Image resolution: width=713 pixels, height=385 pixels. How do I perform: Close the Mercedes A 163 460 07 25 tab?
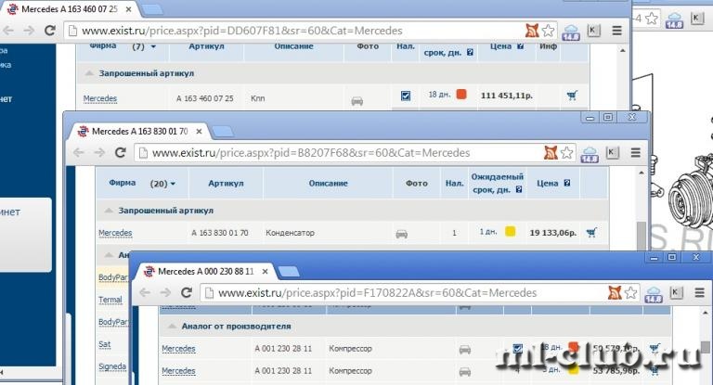129,9
